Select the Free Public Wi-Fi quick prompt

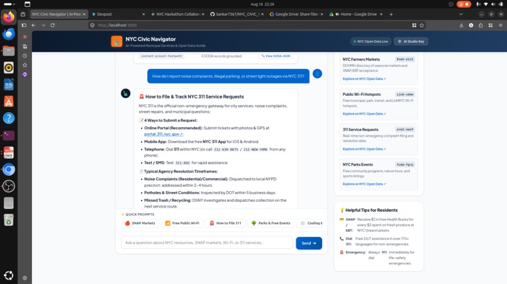(x=182, y=223)
